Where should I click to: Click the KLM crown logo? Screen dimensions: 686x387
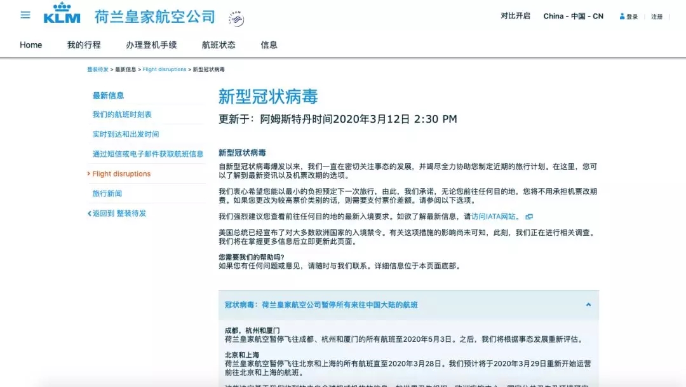click(x=62, y=13)
